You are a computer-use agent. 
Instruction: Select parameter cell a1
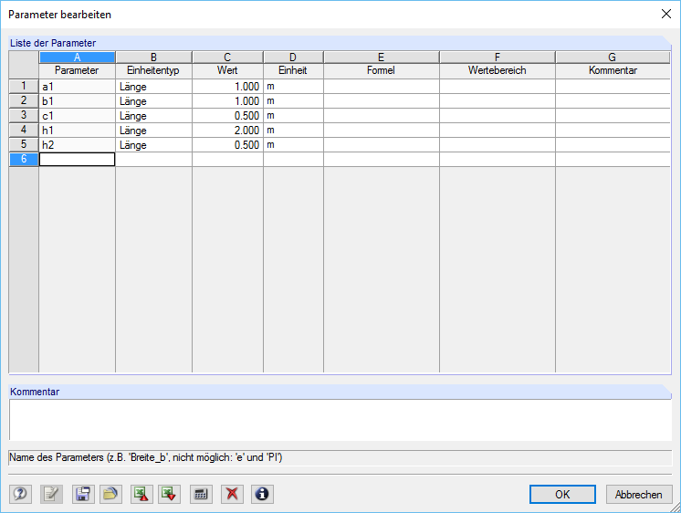tap(77, 87)
